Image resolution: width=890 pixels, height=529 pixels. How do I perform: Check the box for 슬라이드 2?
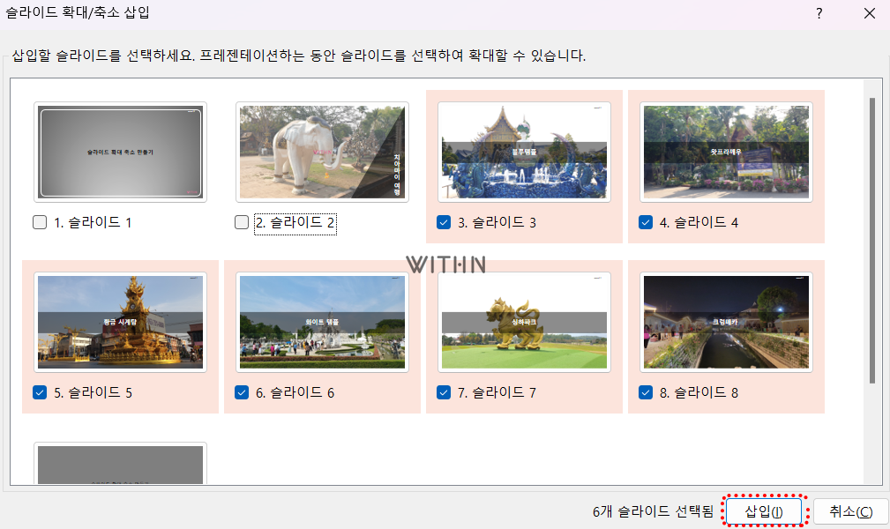pos(242,222)
